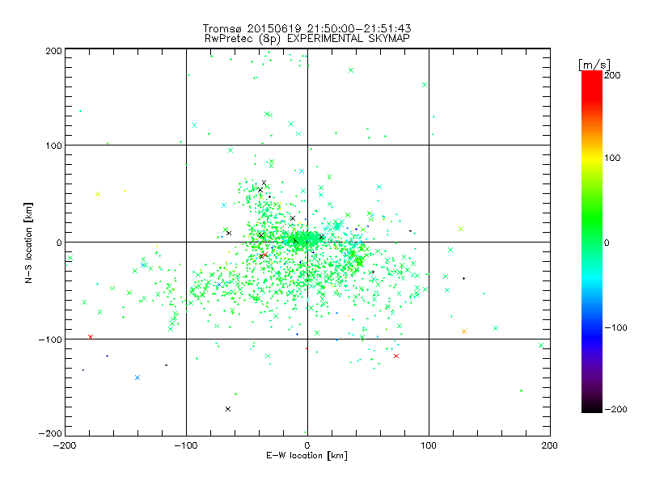The image size is (647, 485).
Task: Click the x-axis tick label '100'
Action: click(429, 445)
